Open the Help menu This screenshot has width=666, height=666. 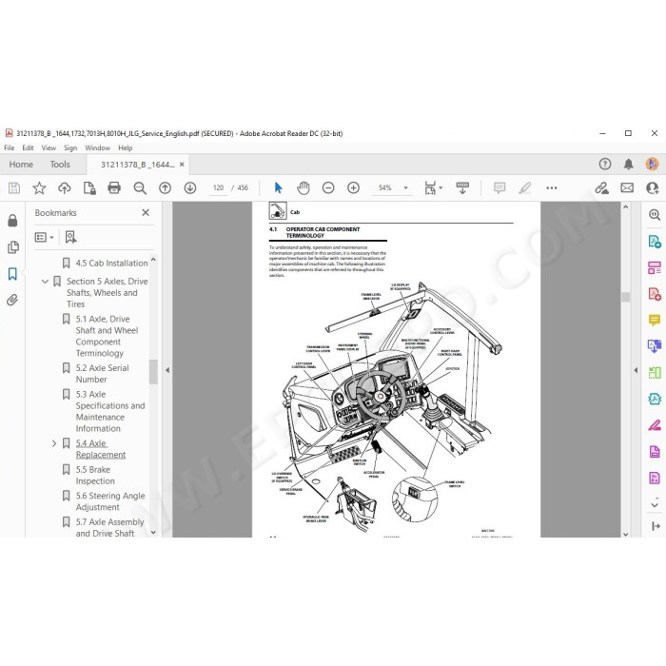click(126, 147)
